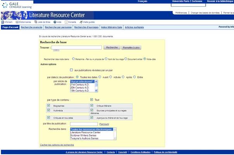234x155 pixels.
Task: Click Université Paris 3 Sorbonne link
Action: (187, 1)
